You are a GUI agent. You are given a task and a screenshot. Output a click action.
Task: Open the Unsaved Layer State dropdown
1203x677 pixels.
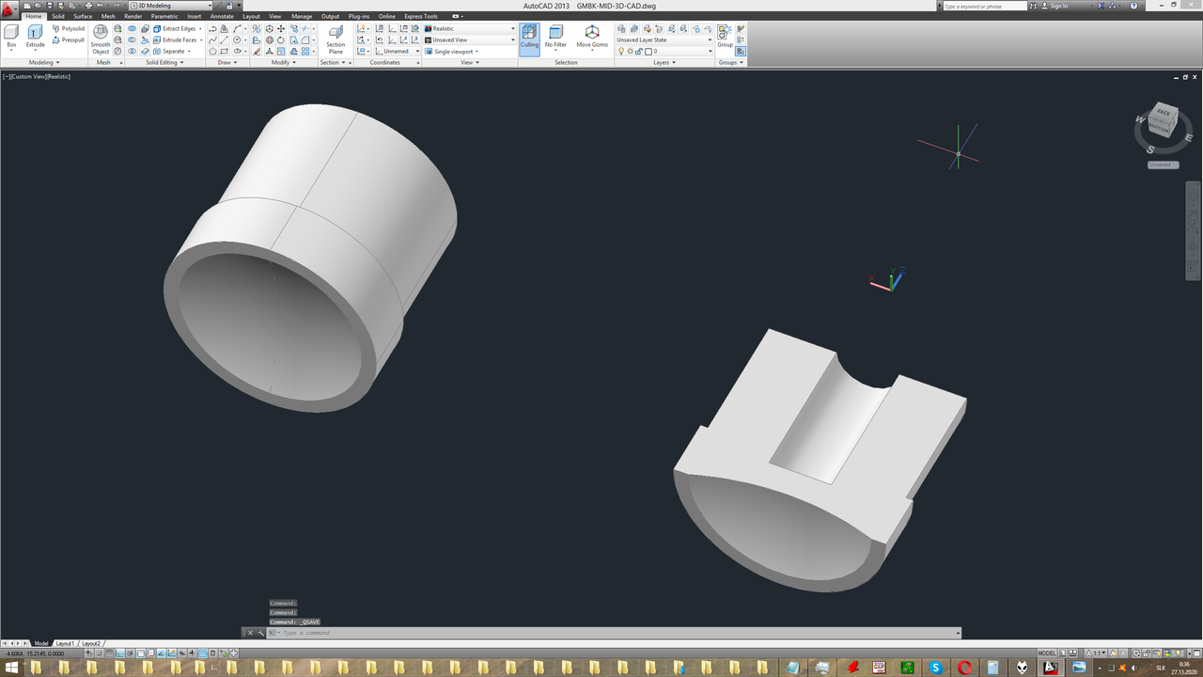coord(665,39)
